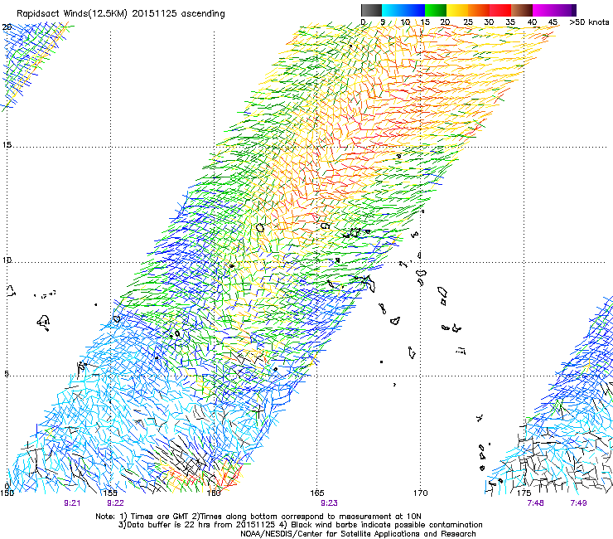Click the cyan-to-blue 5-15 knots legend swatch

click(x=403, y=10)
